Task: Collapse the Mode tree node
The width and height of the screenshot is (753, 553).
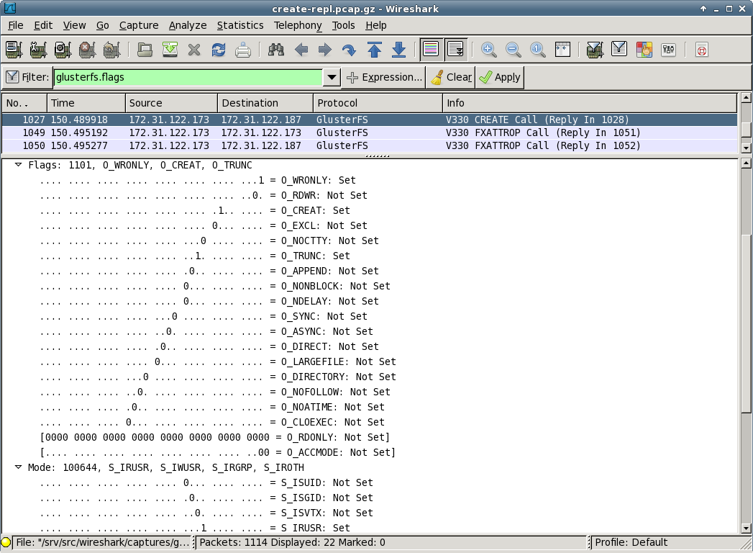Action: 18,467
